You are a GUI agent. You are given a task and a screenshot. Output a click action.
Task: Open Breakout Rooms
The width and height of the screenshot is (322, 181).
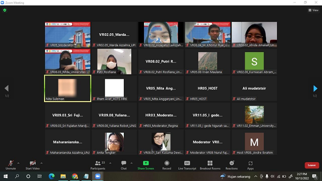coord(210,165)
